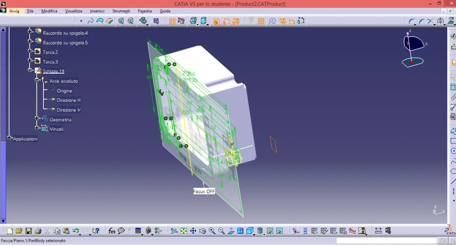Image resolution: width=456 pixels, height=246 pixels.
Task: Expand the Vincoli tree node
Action: tap(37, 128)
